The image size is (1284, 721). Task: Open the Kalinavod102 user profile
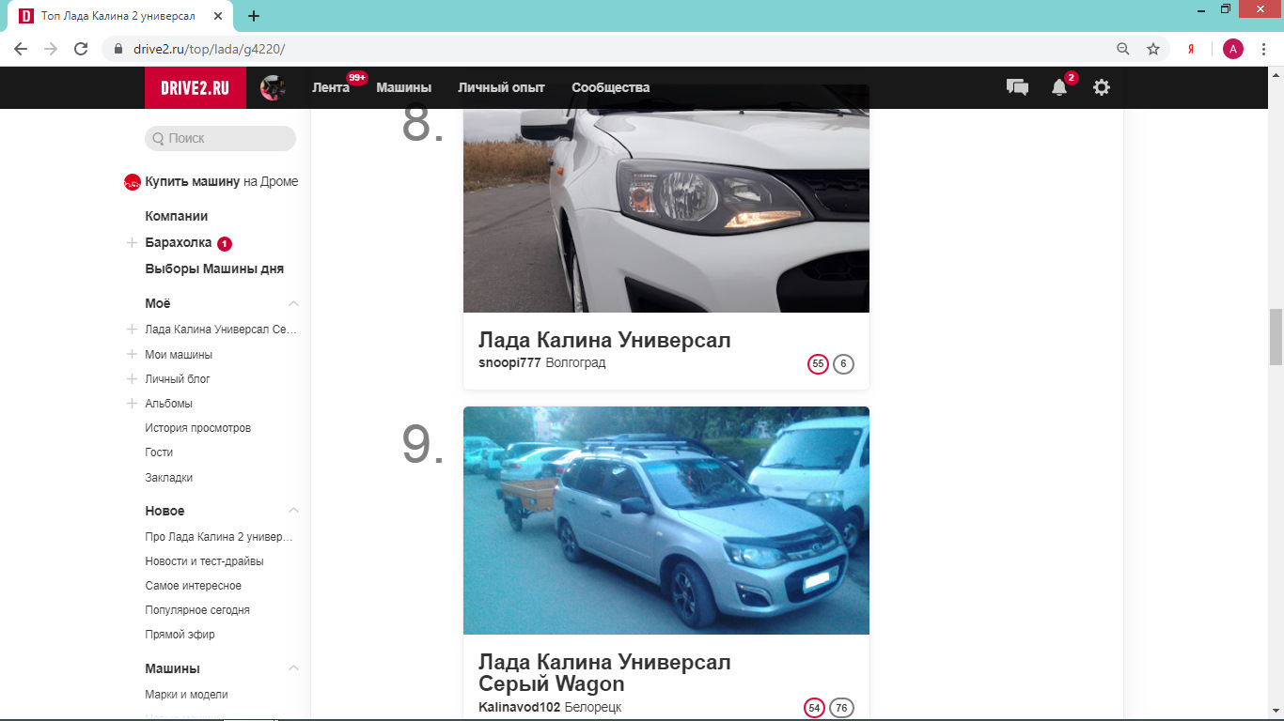[x=519, y=707]
